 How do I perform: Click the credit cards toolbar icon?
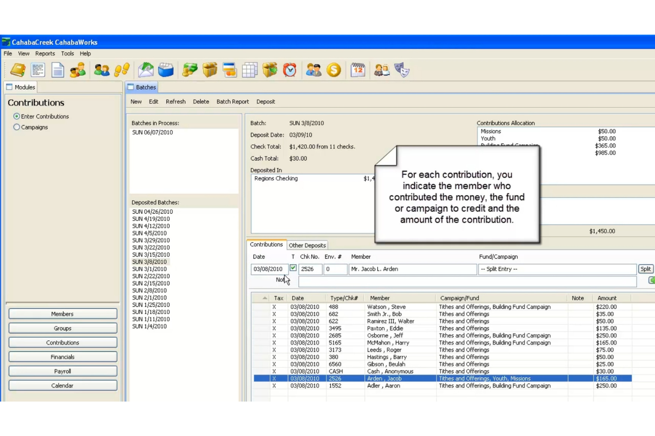230,70
